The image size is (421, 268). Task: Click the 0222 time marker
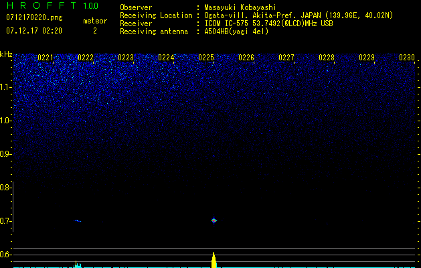tap(86, 58)
